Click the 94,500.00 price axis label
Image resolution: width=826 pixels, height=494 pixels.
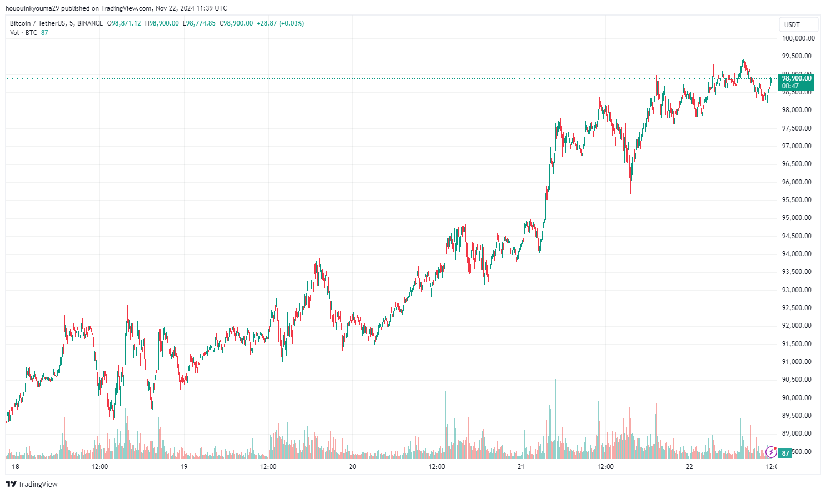[x=797, y=236]
